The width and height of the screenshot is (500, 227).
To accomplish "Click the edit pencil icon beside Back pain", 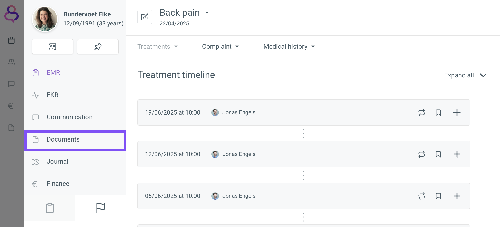I will pos(145,17).
